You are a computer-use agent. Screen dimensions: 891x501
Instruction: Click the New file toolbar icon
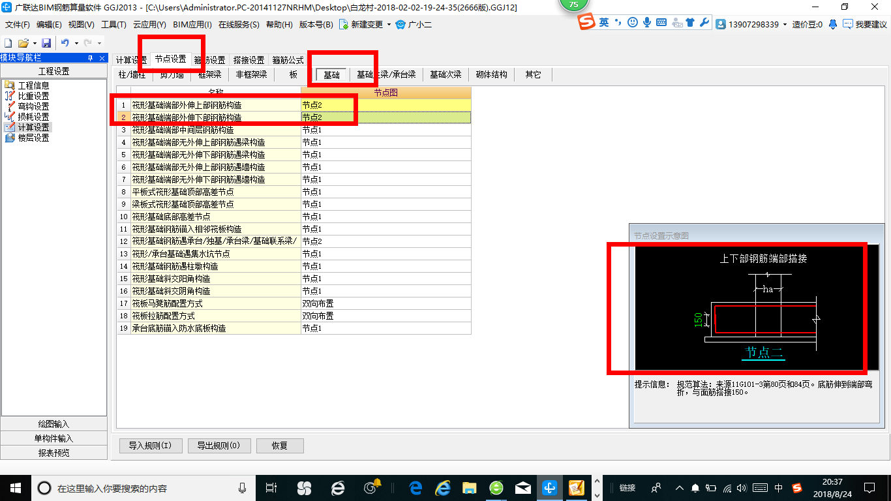pos(8,42)
